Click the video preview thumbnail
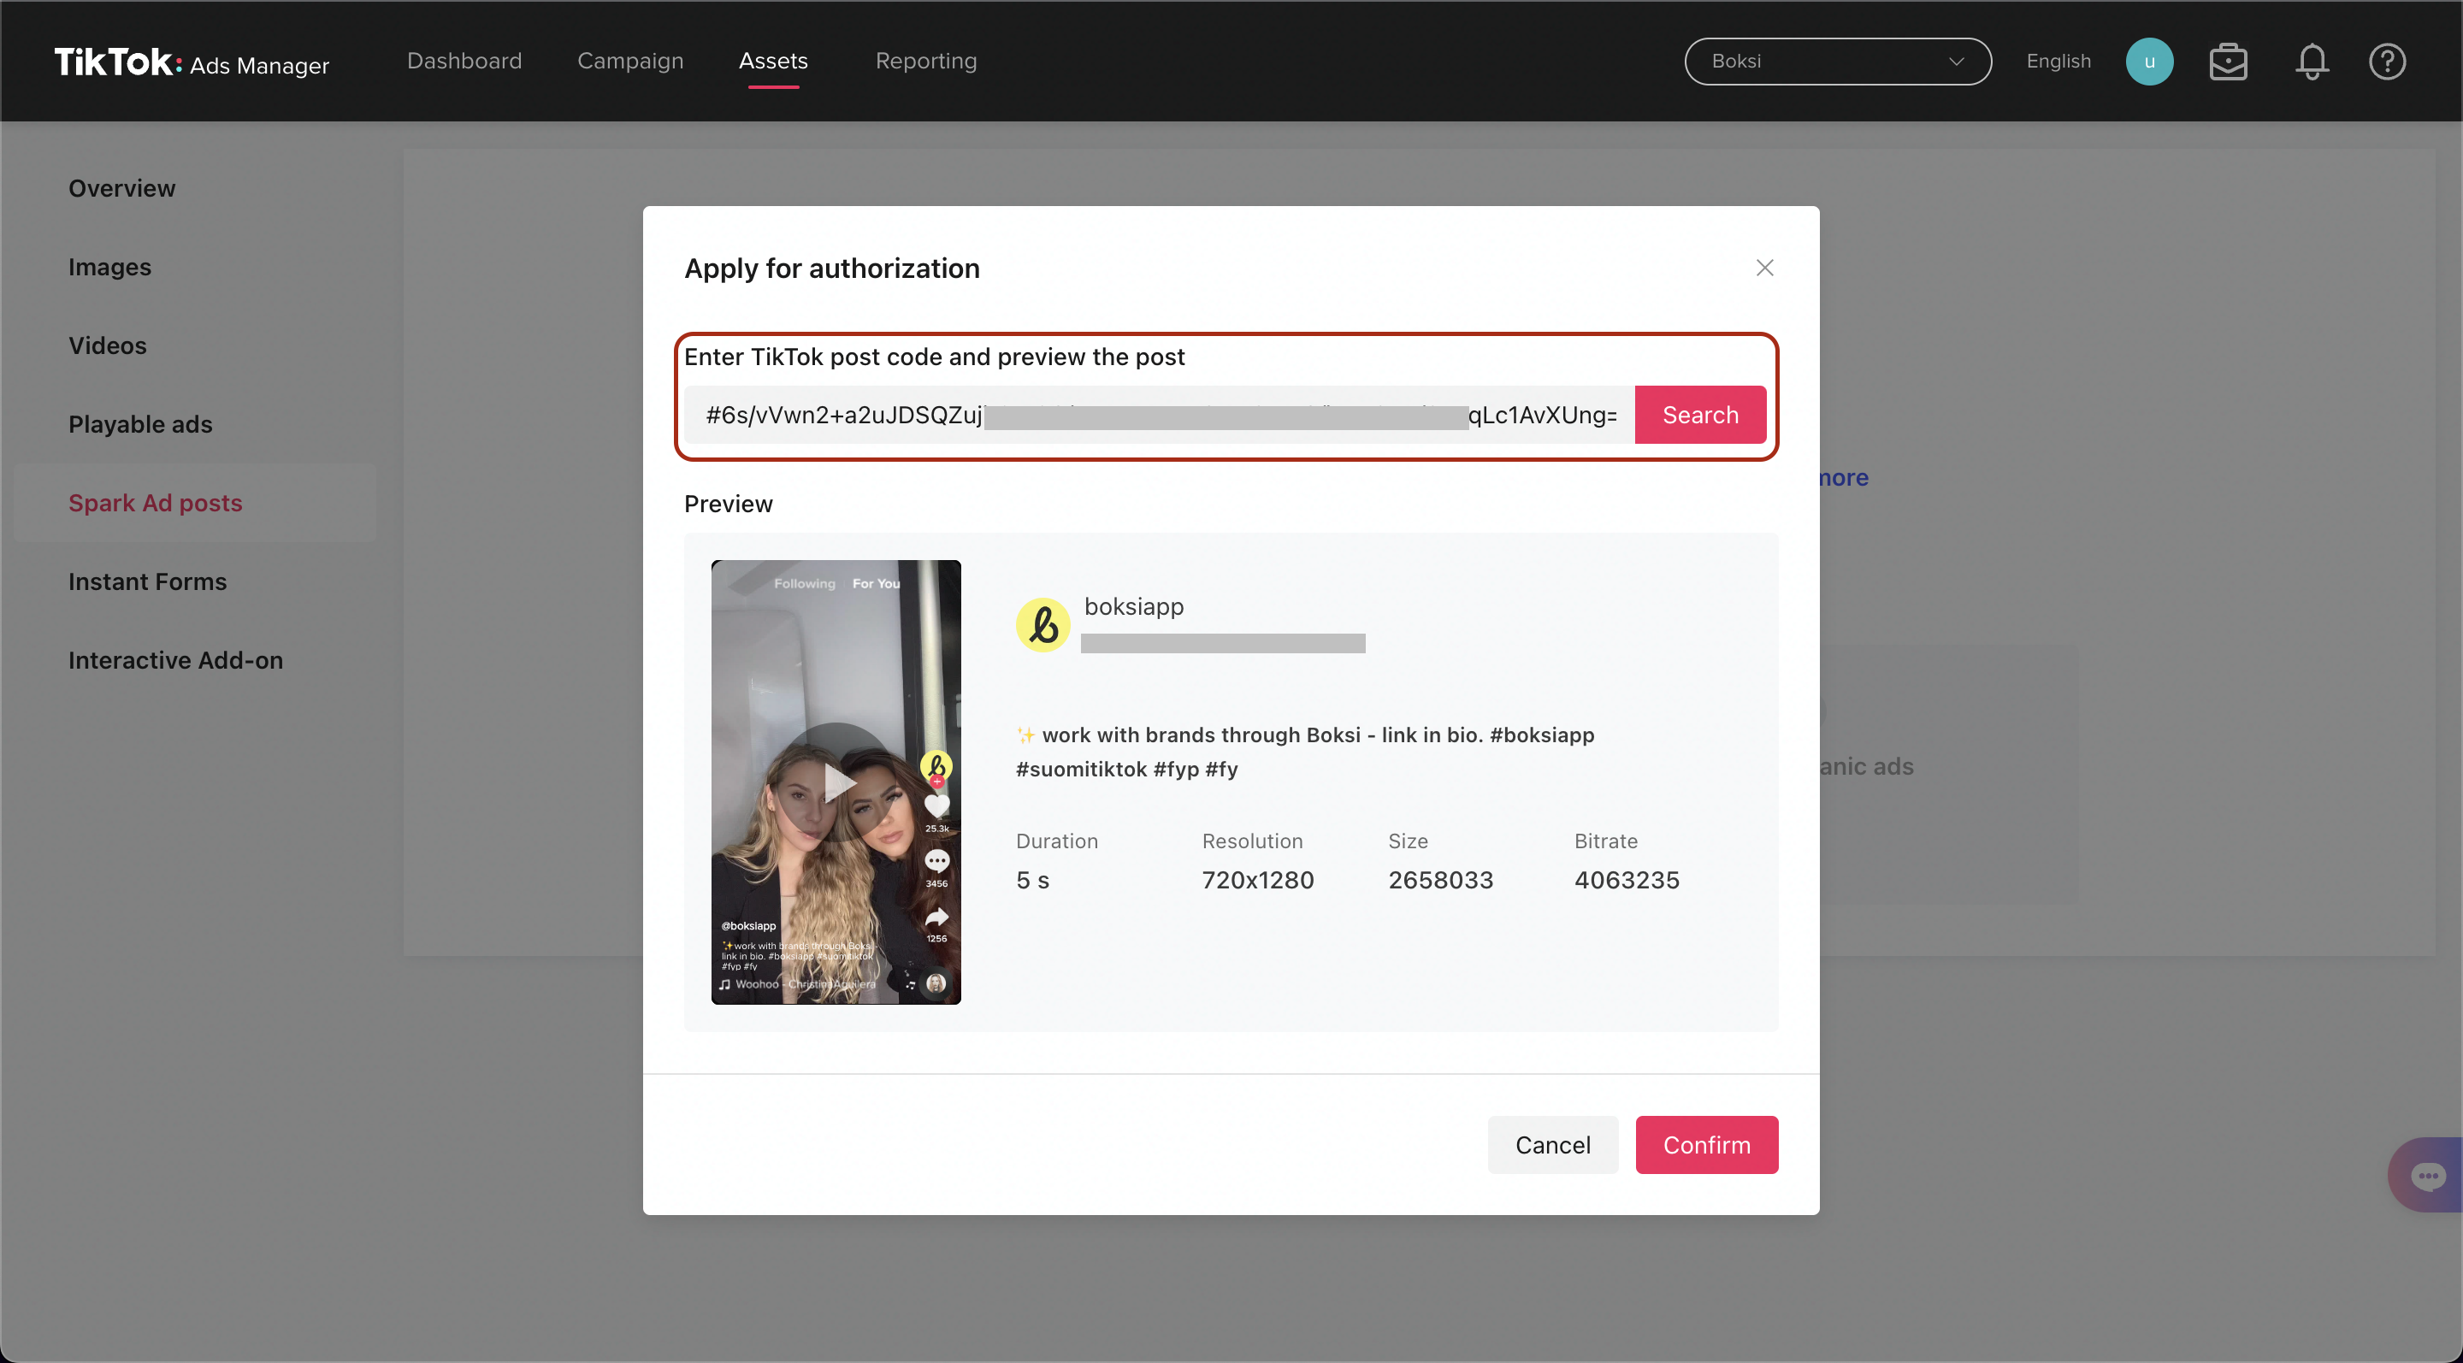Viewport: 2463px width, 1363px height. point(834,781)
